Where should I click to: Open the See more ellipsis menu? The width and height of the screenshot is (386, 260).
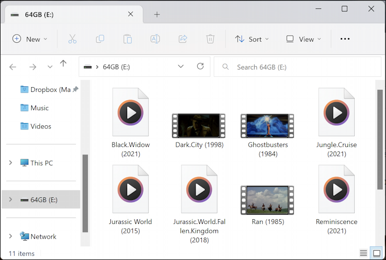[x=345, y=39]
